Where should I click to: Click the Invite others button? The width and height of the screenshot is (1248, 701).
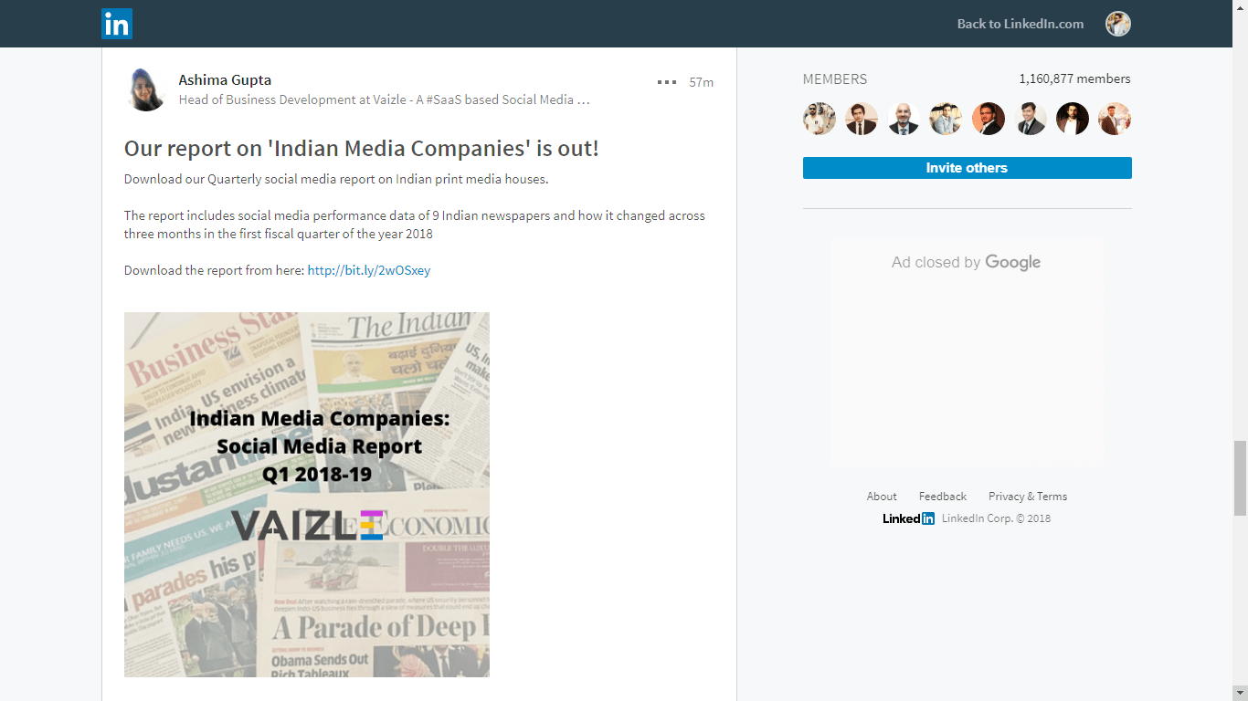(967, 168)
